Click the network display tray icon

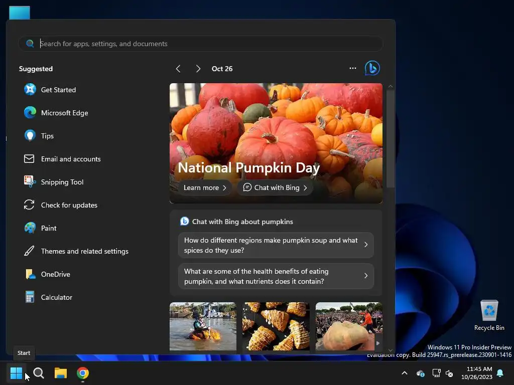click(436, 373)
